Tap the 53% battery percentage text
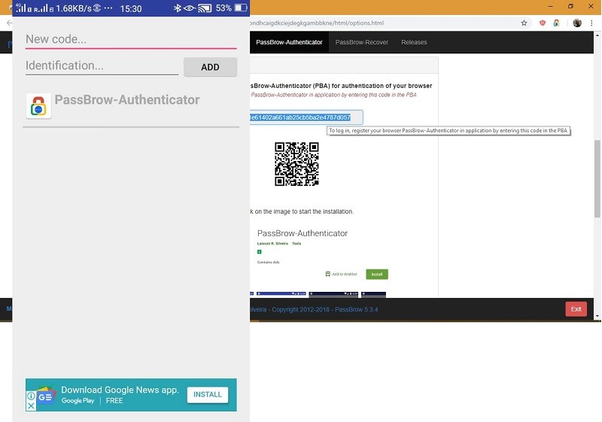602x422 pixels. tap(223, 8)
